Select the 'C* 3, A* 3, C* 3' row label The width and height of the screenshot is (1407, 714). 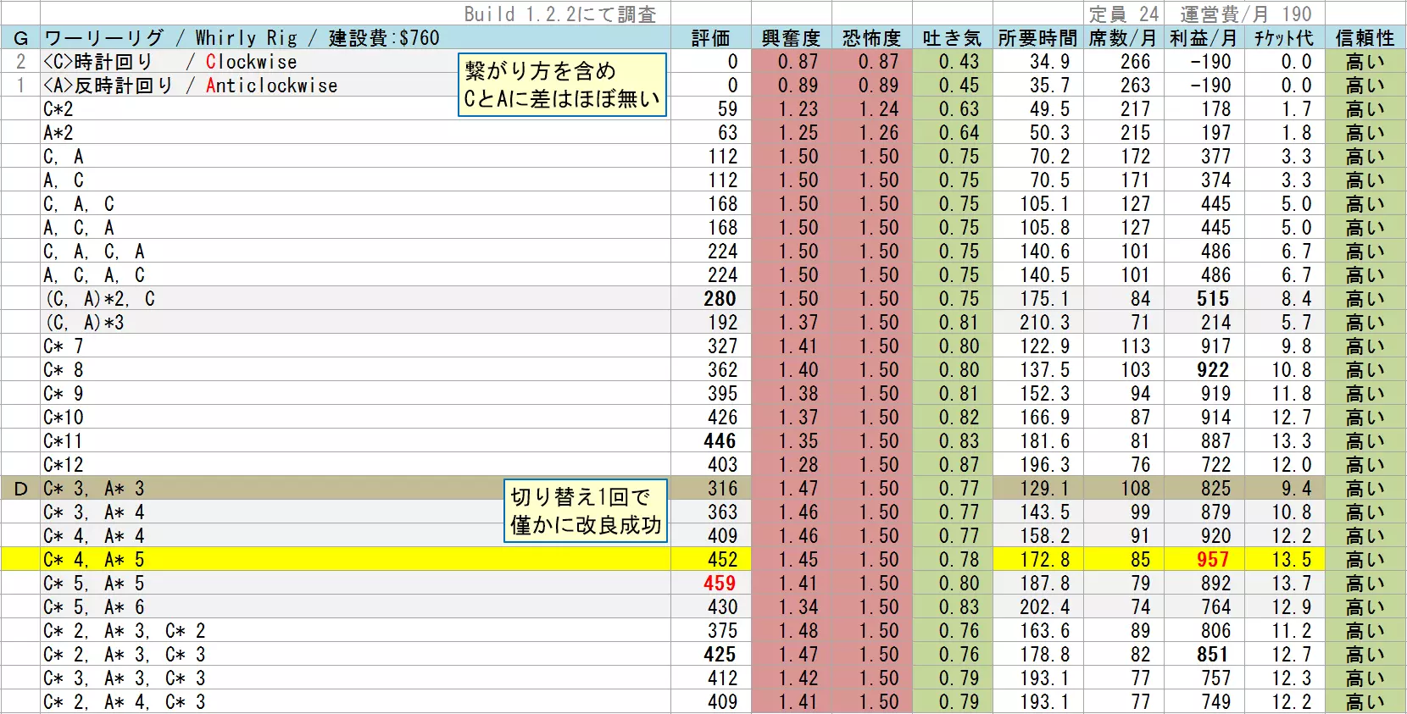click(125, 678)
